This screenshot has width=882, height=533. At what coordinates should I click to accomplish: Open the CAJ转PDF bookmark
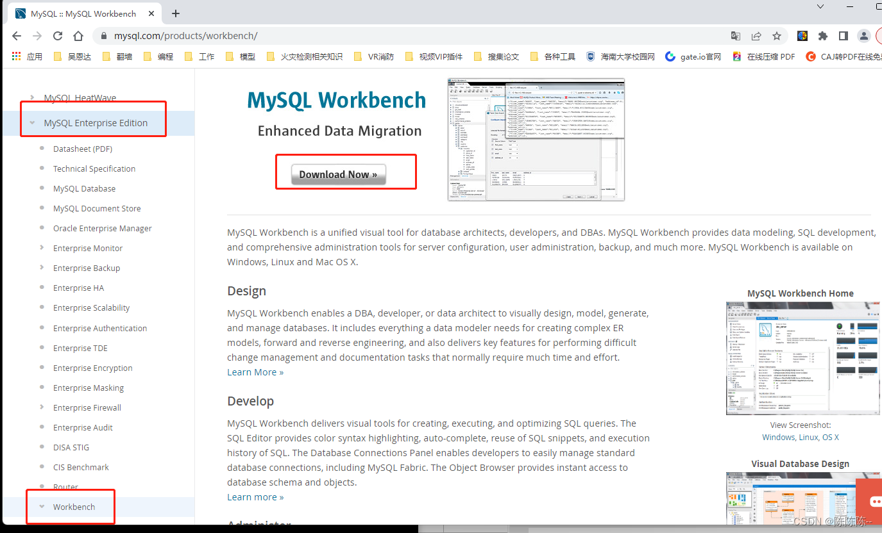[844, 56]
